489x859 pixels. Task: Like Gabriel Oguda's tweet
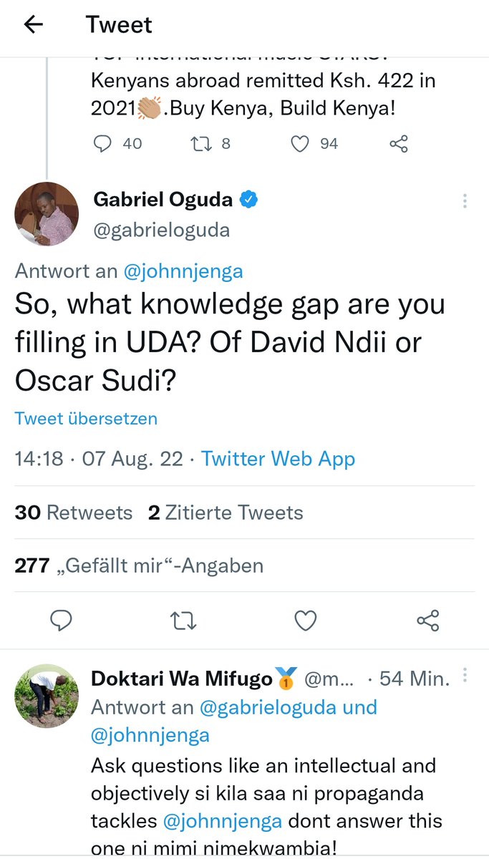click(305, 621)
